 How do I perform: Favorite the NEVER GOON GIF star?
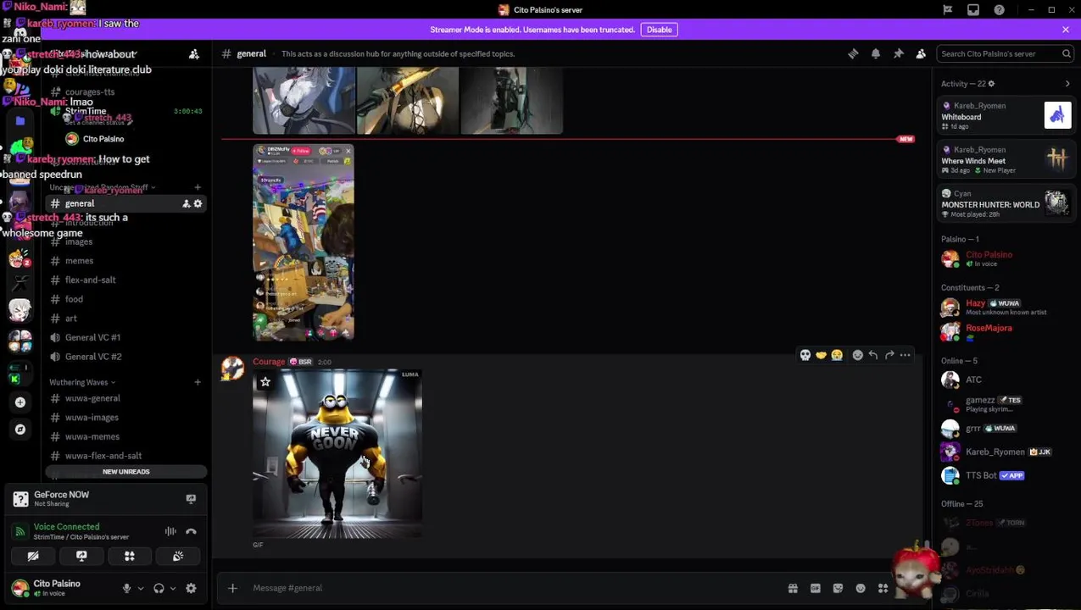[x=265, y=382]
